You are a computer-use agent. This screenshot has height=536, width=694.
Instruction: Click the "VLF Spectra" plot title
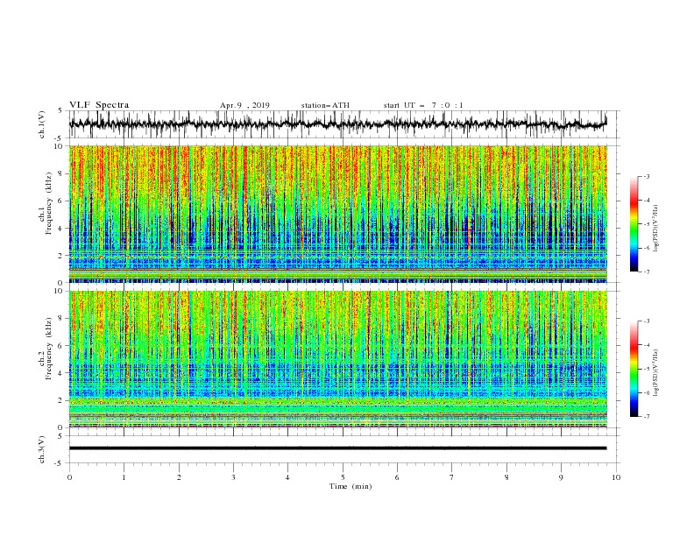click(x=99, y=105)
